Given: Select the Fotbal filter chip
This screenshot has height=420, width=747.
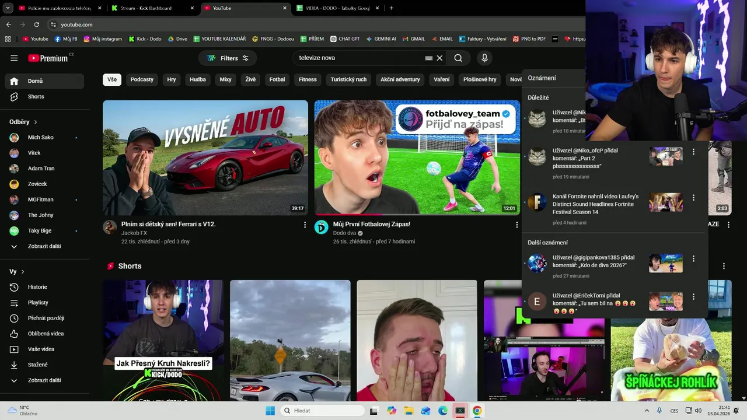Looking at the screenshot, I should point(277,79).
